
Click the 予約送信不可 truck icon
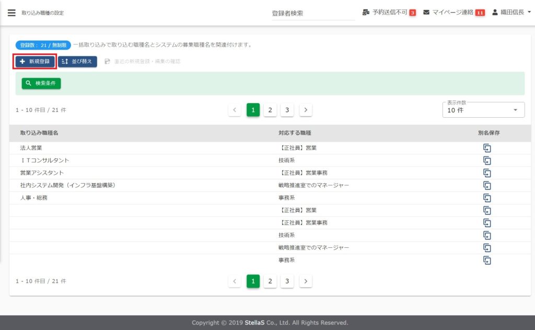coord(366,13)
